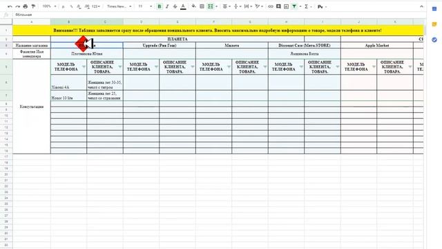Activate the paint format tool
The image size is (442, 249).
pyautogui.click(x=33, y=6)
